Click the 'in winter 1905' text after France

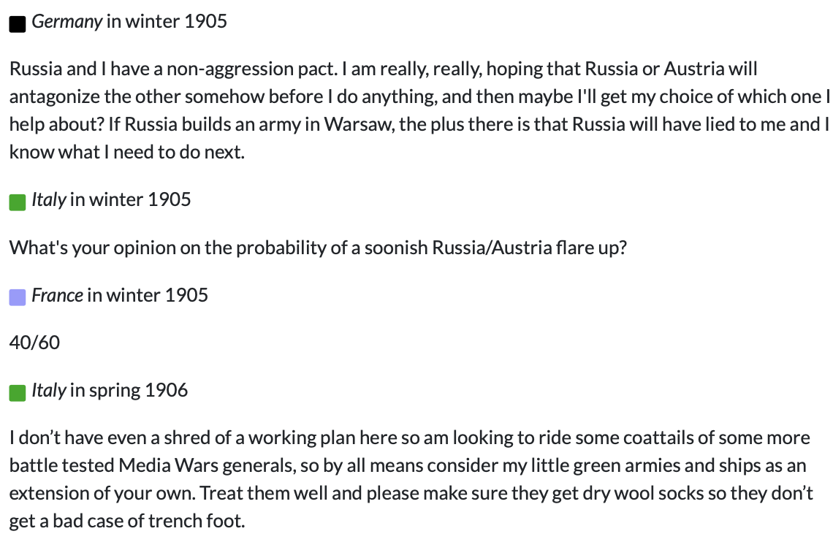tap(148, 295)
